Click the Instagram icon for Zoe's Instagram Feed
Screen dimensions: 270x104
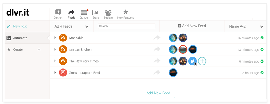click(63, 73)
